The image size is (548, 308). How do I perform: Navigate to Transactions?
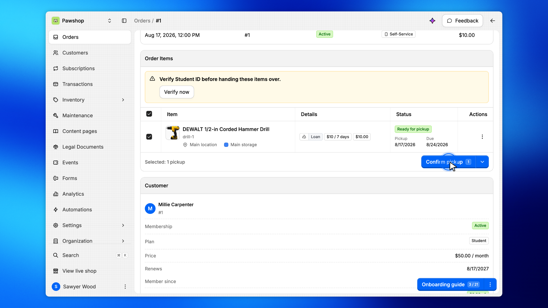(90, 84)
